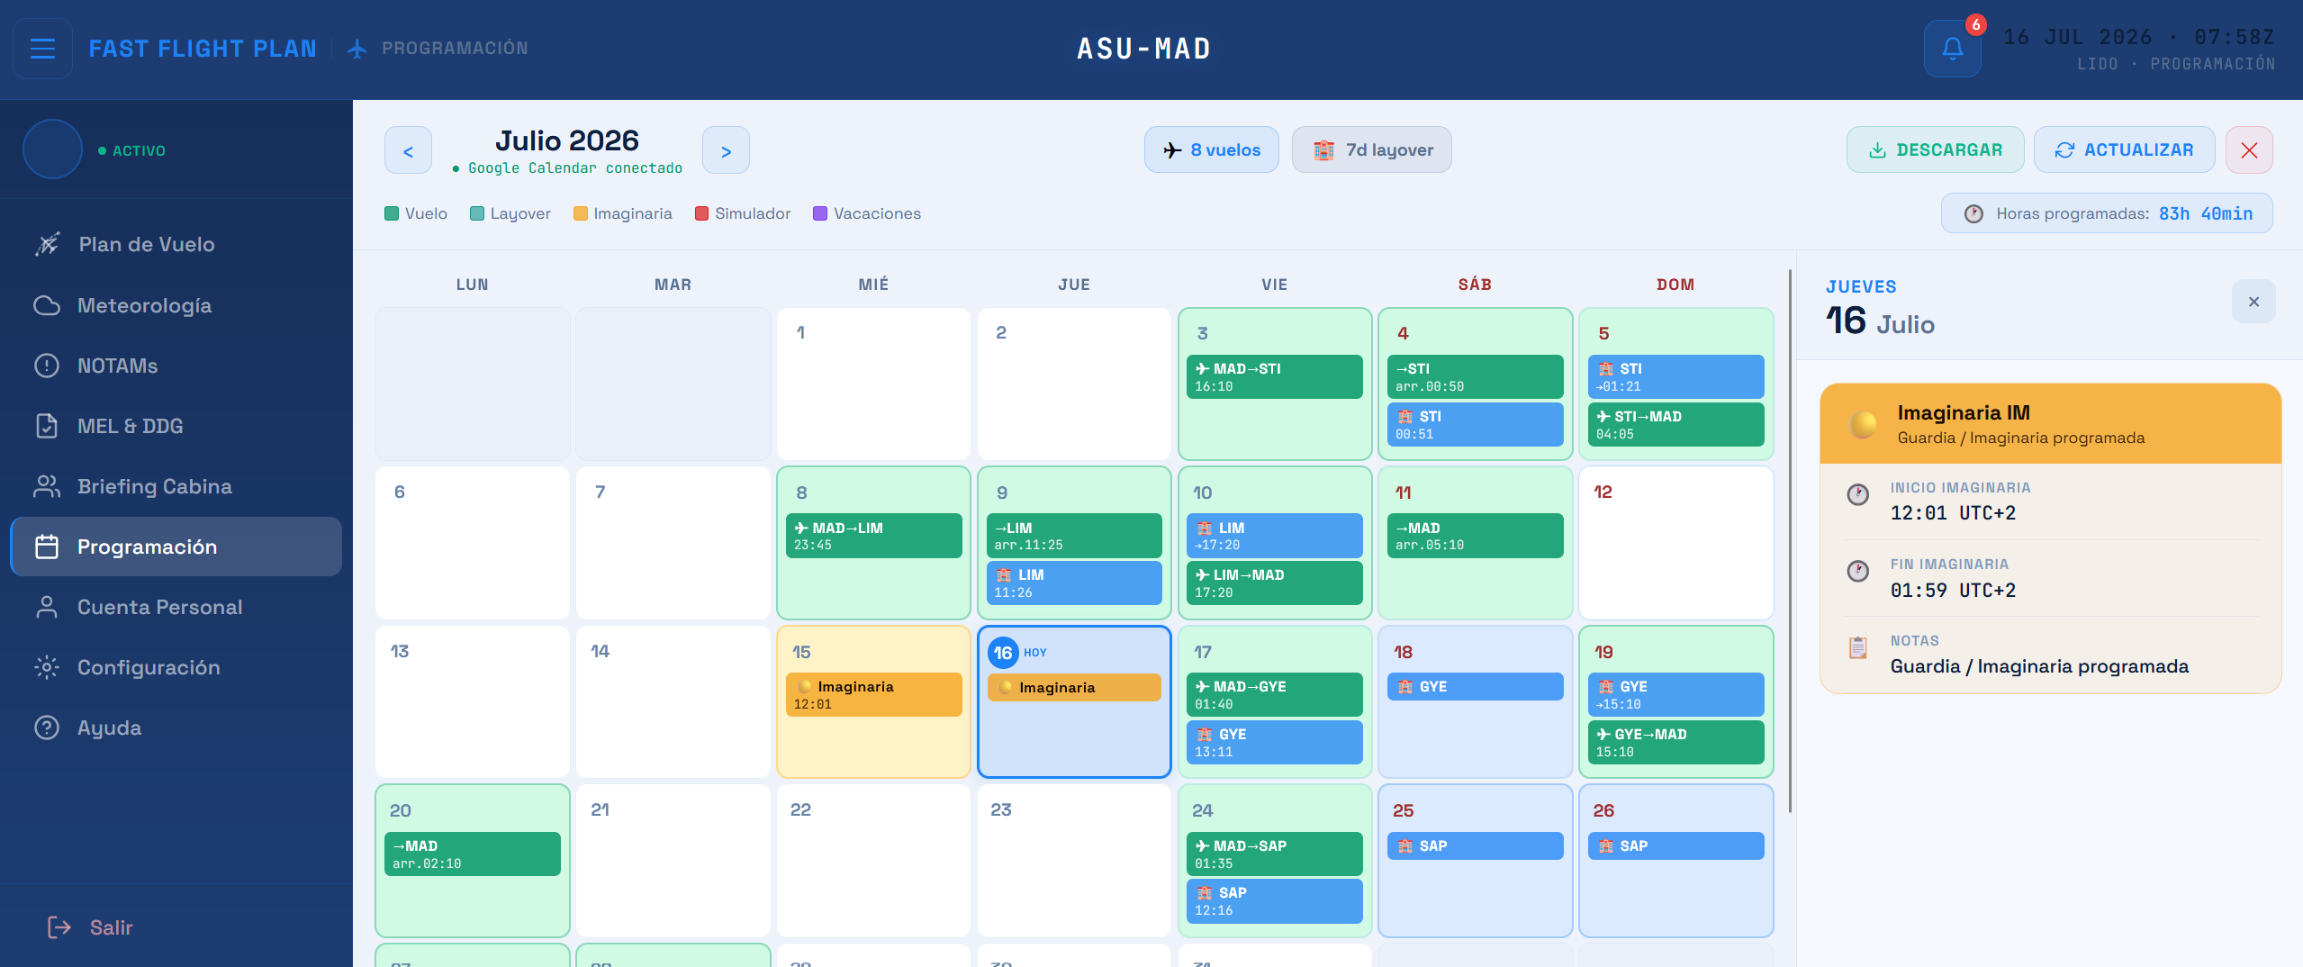Screen dimensions: 2303x967
Task: Select the MAD→STI flight on day 3
Action: click(1275, 377)
